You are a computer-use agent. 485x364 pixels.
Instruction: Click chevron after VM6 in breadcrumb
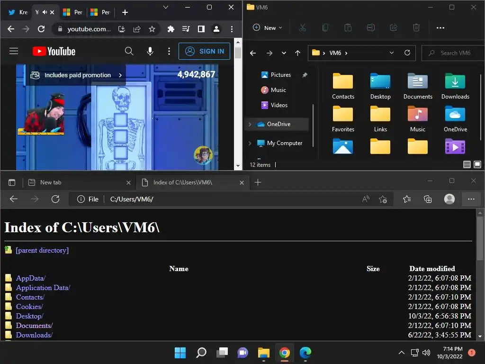pyautogui.click(x=346, y=53)
